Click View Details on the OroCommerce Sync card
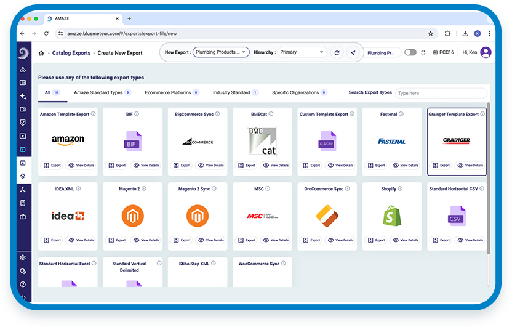Viewport: 512px width, 327px height. click(340, 240)
